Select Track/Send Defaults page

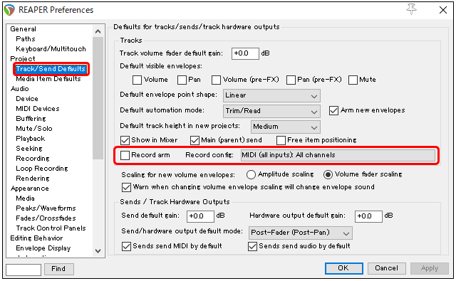[x=51, y=69]
